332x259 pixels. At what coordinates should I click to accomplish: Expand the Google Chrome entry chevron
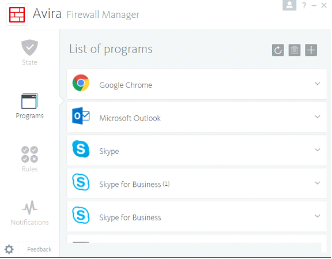[x=318, y=84]
